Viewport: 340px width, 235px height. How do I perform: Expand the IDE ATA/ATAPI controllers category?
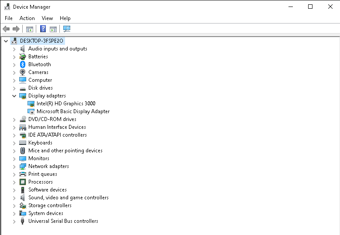click(x=14, y=135)
